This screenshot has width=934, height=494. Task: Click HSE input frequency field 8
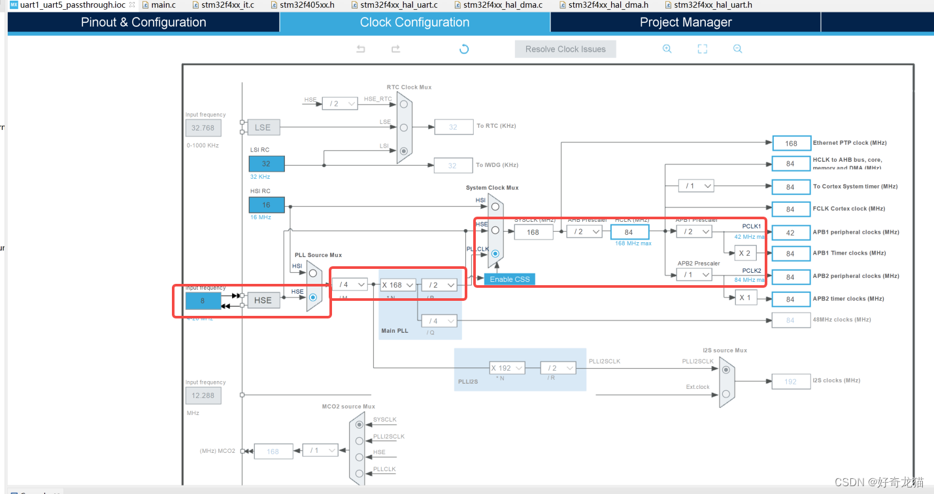pos(203,301)
